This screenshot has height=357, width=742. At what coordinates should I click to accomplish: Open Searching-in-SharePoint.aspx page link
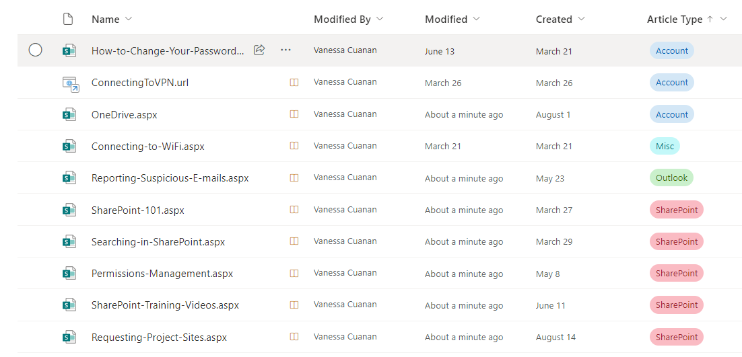click(x=158, y=242)
